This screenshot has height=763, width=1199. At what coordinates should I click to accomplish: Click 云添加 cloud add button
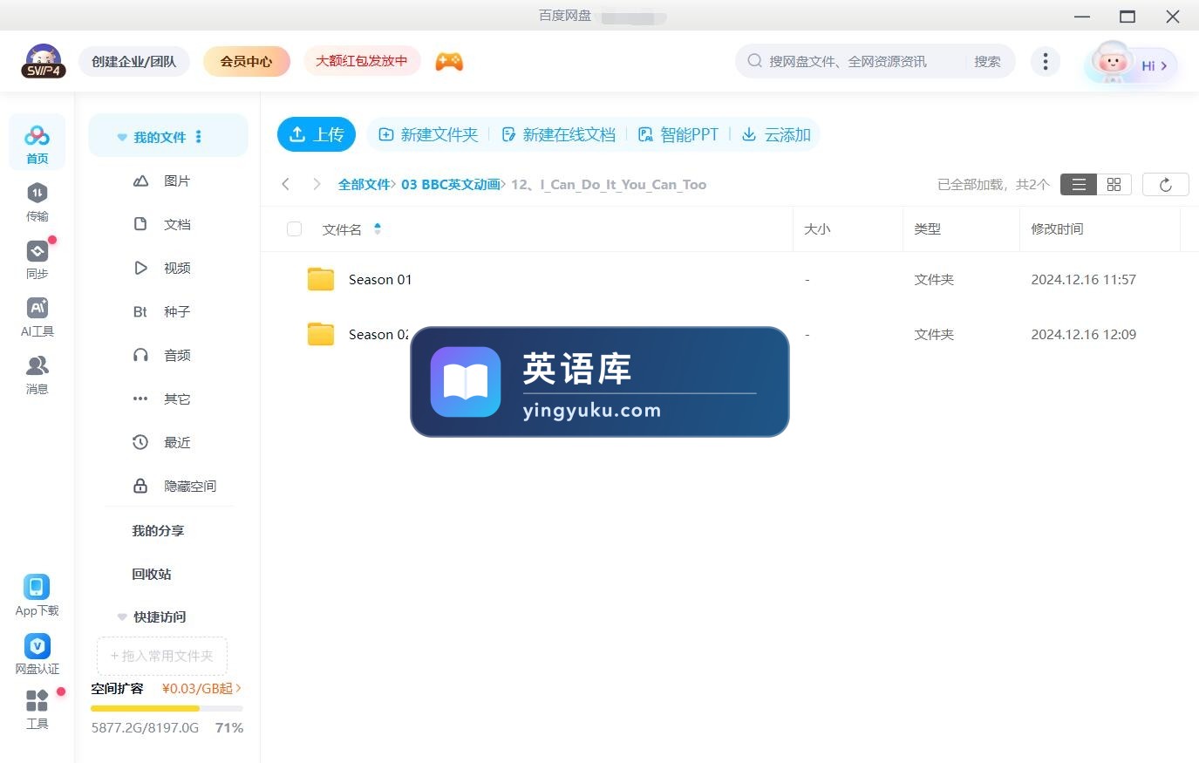click(776, 134)
